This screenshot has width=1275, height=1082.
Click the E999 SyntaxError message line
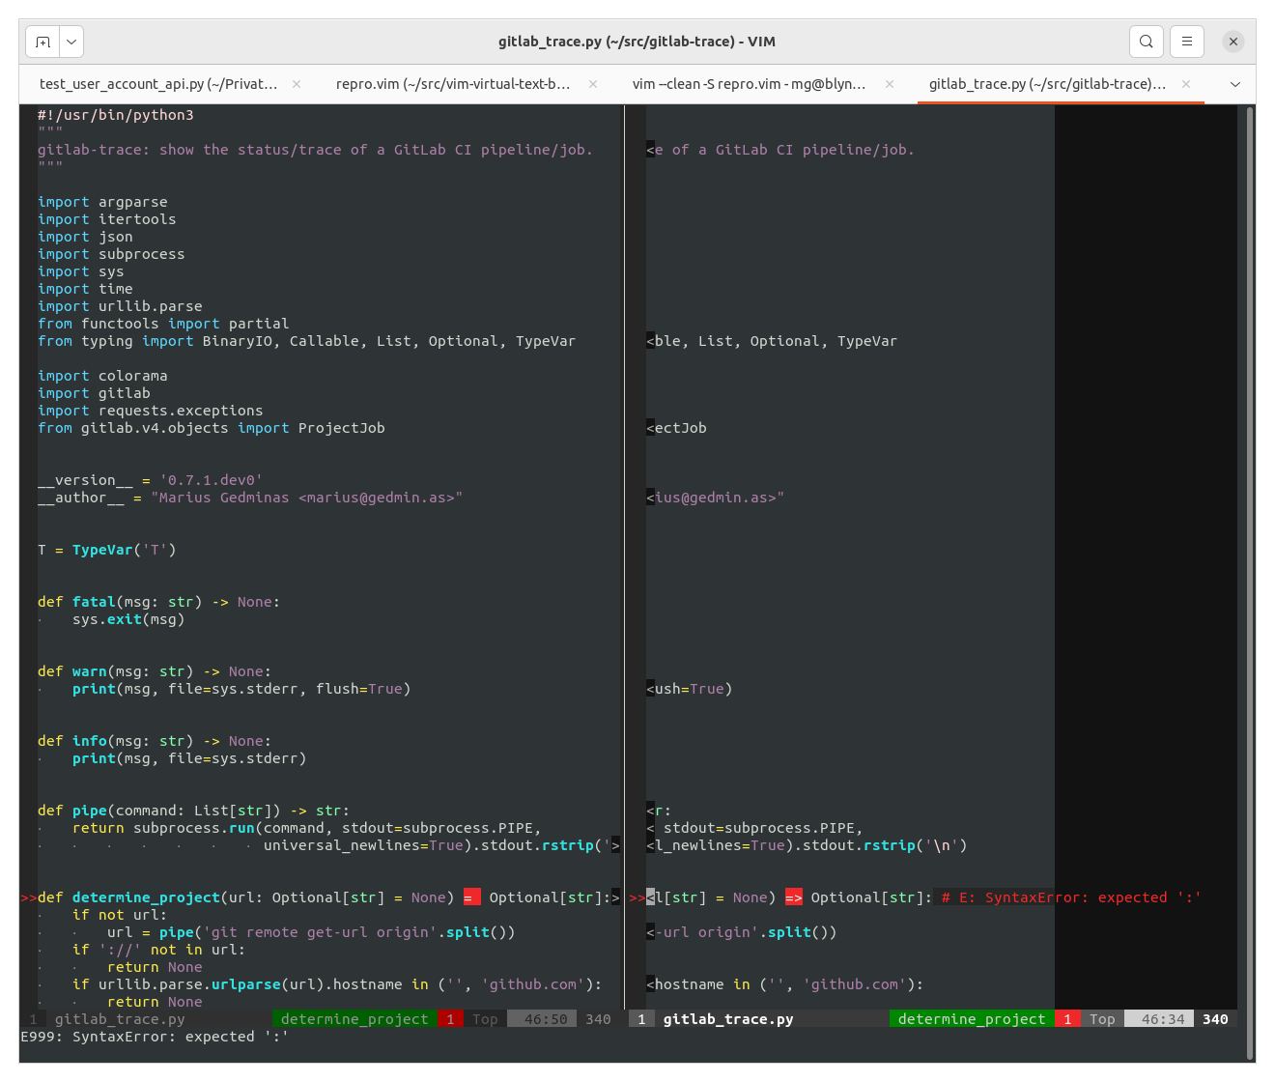click(155, 1037)
